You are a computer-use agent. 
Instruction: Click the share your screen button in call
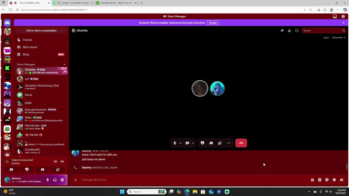(202, 143)
